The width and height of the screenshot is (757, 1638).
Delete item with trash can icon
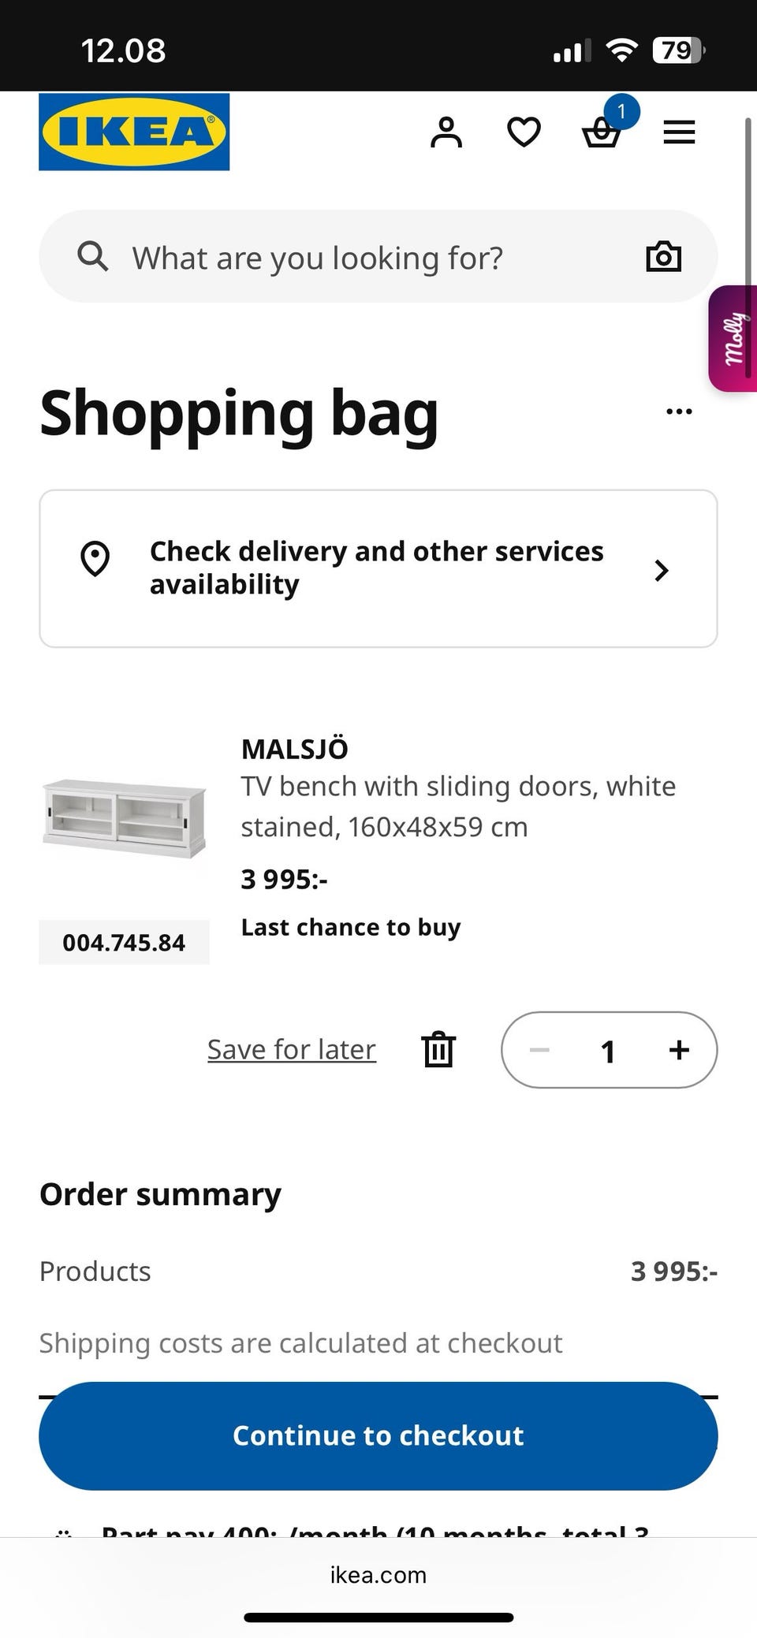tap(438, 1050)
